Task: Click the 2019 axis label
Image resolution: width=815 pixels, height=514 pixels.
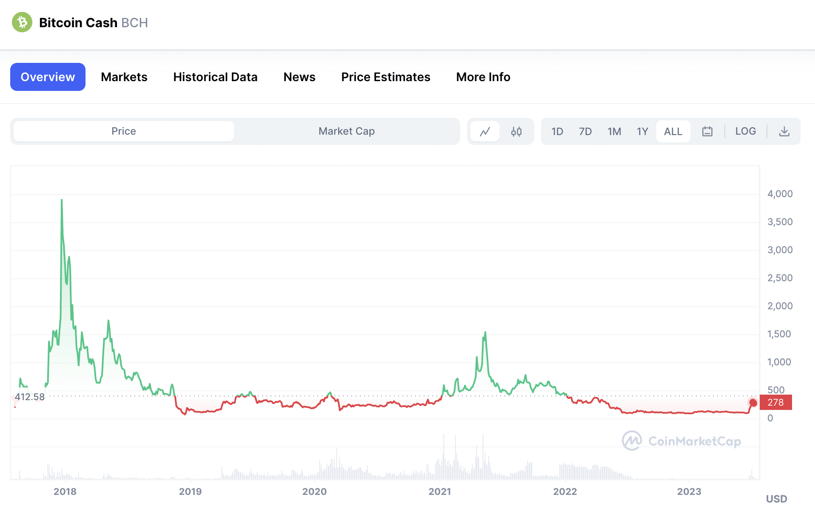Action: coord(190,491)
